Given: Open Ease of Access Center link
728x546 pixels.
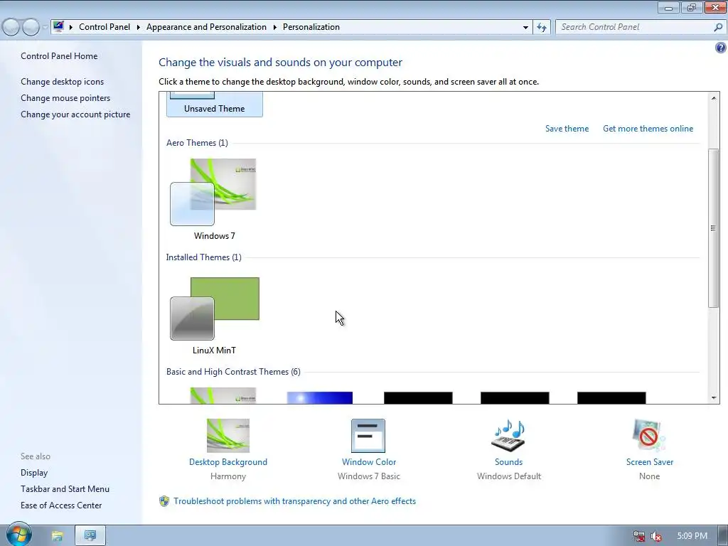Looking at the screenshot, I should click(61, 505).
